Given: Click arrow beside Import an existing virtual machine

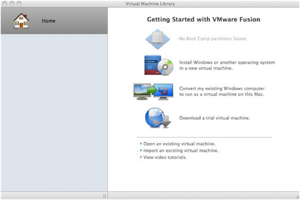Looking at the screenshot, I should click(141, 150).
